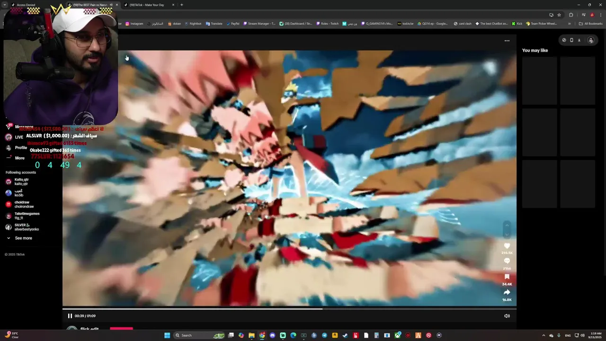Open the weather widget on the taskbar
The image size is (606, 341).
[x=10, y=335]
